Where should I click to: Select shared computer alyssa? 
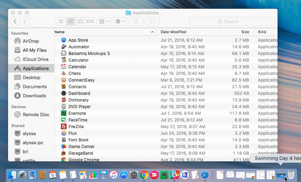click(31, 133)
